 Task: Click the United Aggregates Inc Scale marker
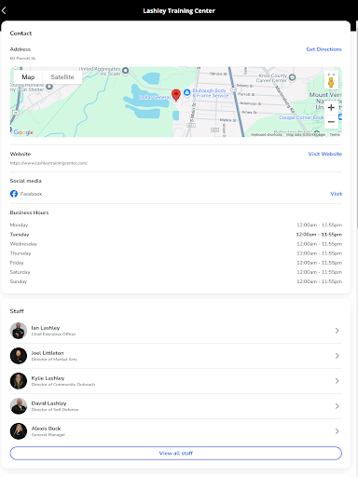click(x=125, y=71)
